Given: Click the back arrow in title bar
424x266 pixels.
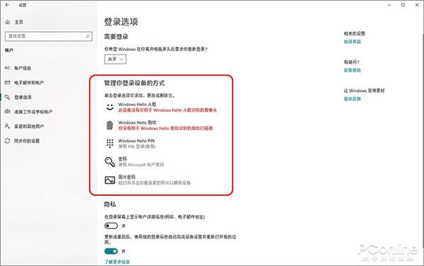Looking at the screenshot, I should (x=7, y=5).
